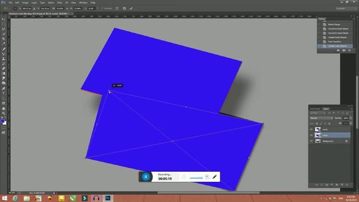
Task: Open the Opacity slider dropdown arrow
Action: click(x=351, y=118)
